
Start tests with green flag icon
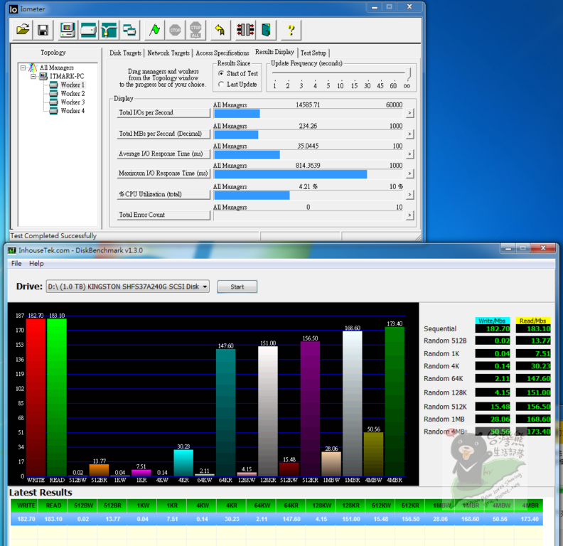(155, 30)
